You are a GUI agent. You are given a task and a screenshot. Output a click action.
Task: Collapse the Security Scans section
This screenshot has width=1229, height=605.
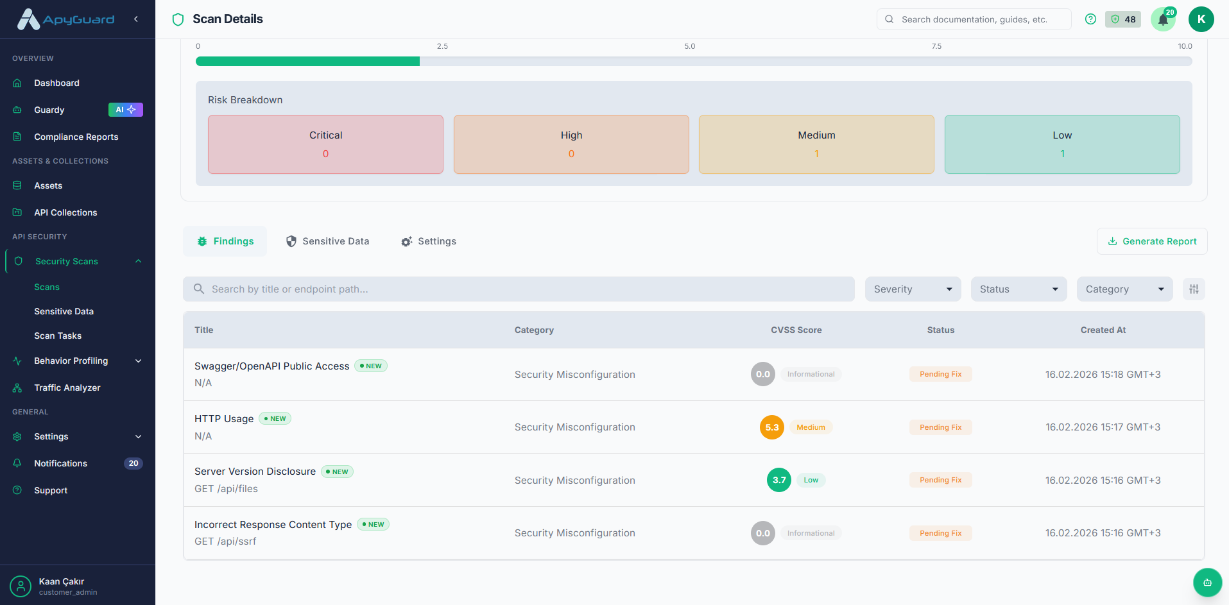(x=138, y=261)
